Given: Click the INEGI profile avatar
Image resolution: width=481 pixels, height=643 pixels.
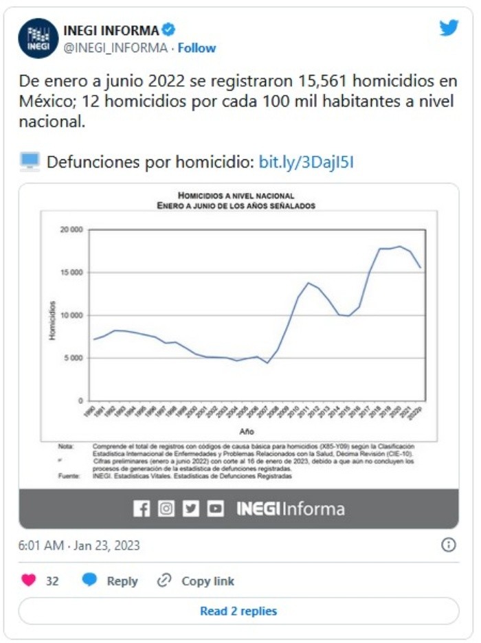Looking at the screenshot, I should coord(38,38).
